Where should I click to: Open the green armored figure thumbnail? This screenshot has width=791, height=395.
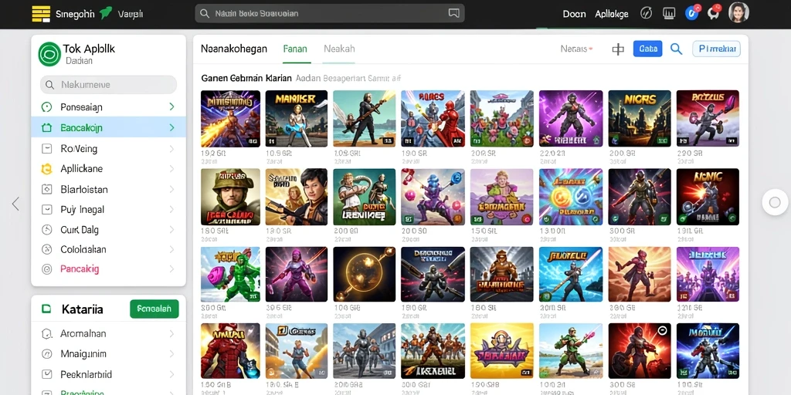coord(230,274)
